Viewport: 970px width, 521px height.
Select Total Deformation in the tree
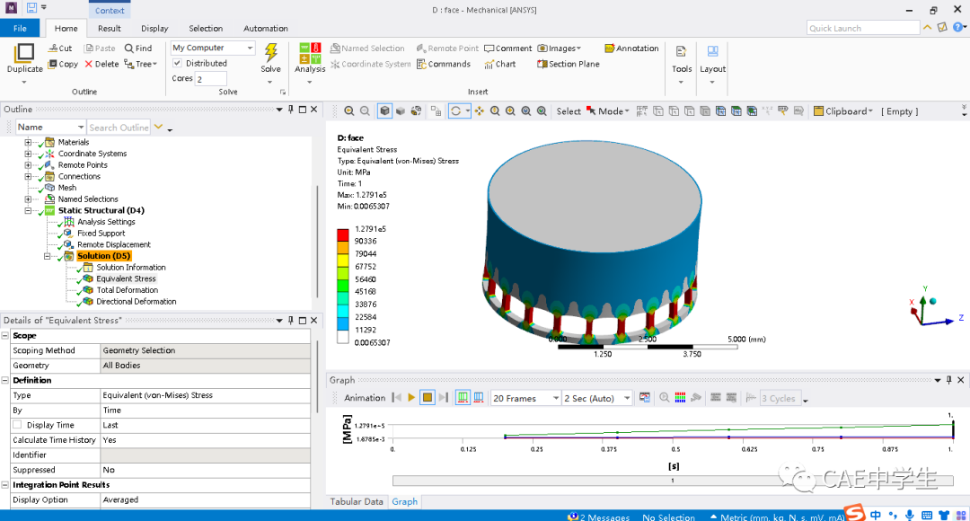point(127,290)
